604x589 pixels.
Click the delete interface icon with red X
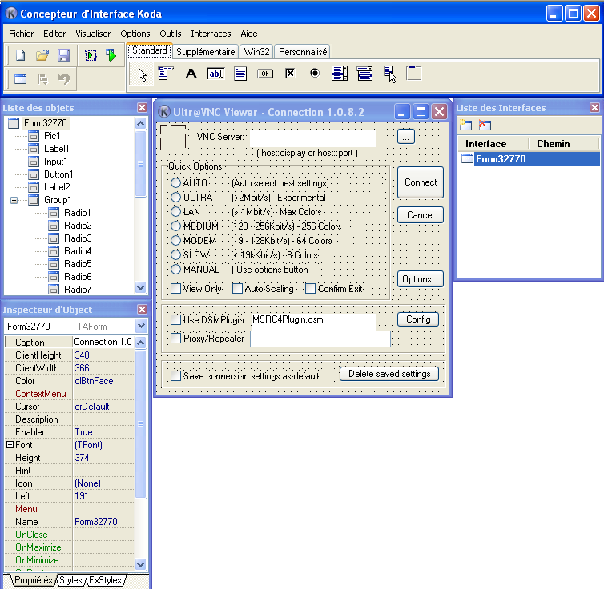click(485, 125)
